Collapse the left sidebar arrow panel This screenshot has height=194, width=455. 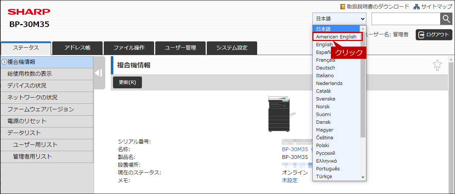pos(99,73)
